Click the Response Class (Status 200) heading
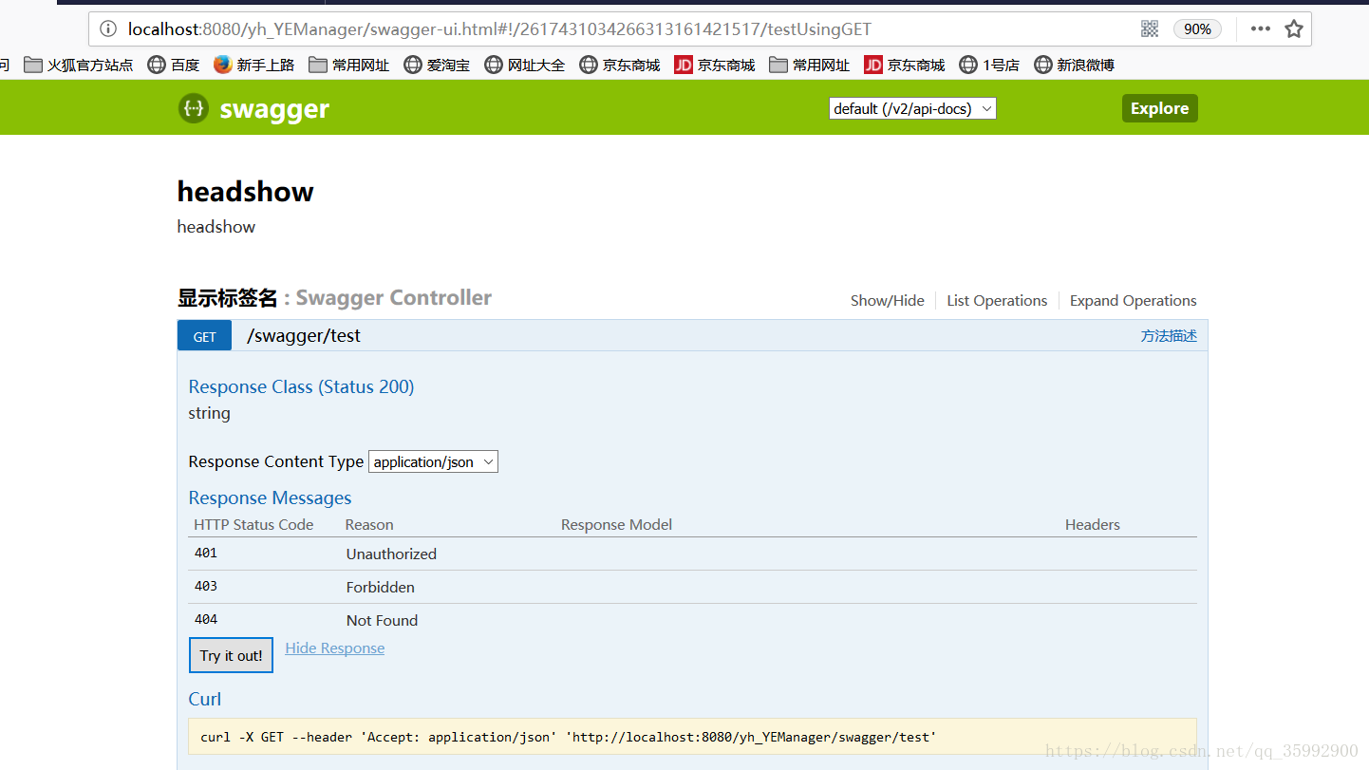 click(x=301, y=386)
